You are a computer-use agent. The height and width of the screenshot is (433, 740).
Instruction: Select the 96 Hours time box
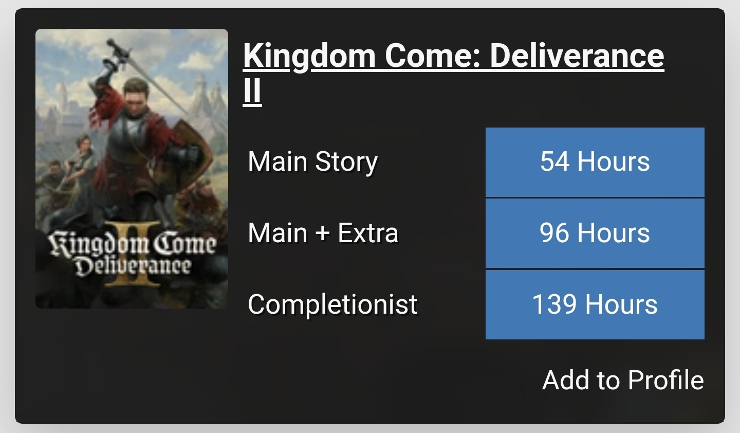point(595,233)
